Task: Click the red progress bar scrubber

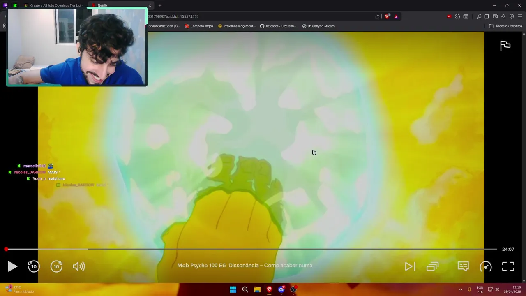Action: [6, 249]
